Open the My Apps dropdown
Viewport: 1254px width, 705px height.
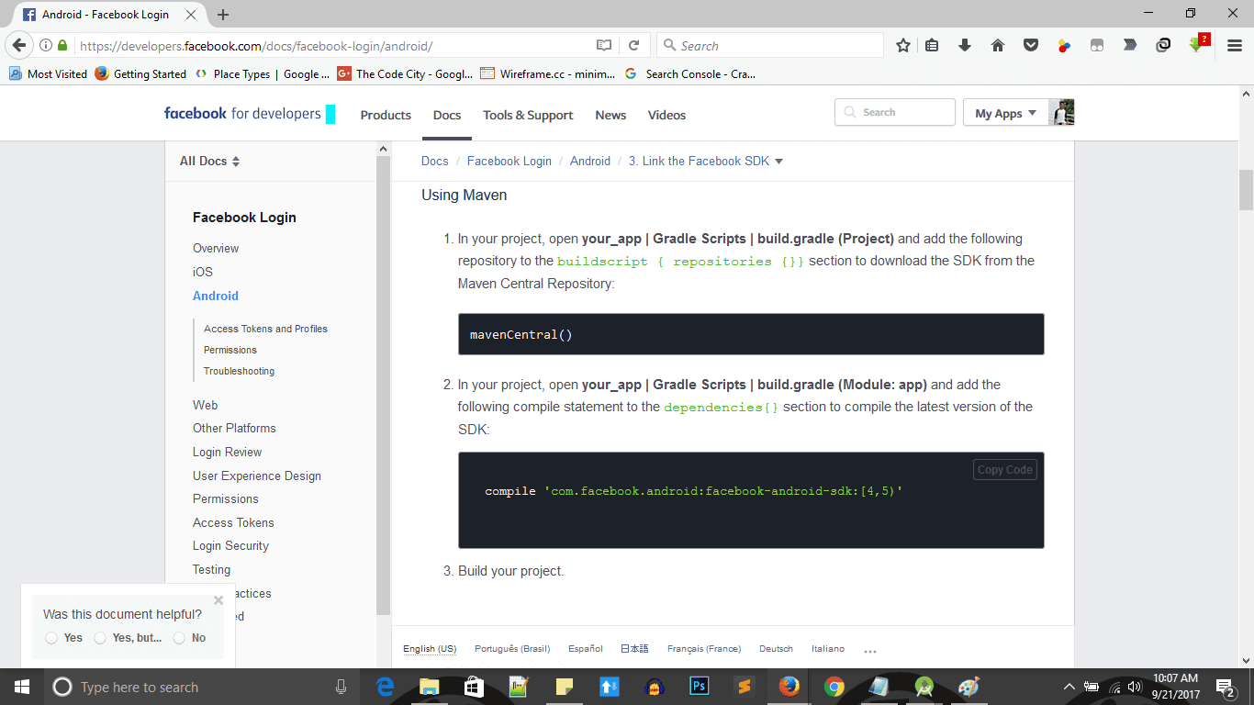pyautogui.click(x=1005, y=113)
